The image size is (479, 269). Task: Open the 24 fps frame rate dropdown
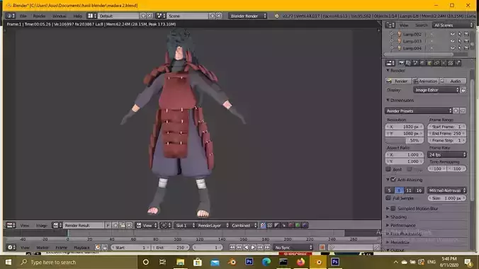tap(446, 155)
